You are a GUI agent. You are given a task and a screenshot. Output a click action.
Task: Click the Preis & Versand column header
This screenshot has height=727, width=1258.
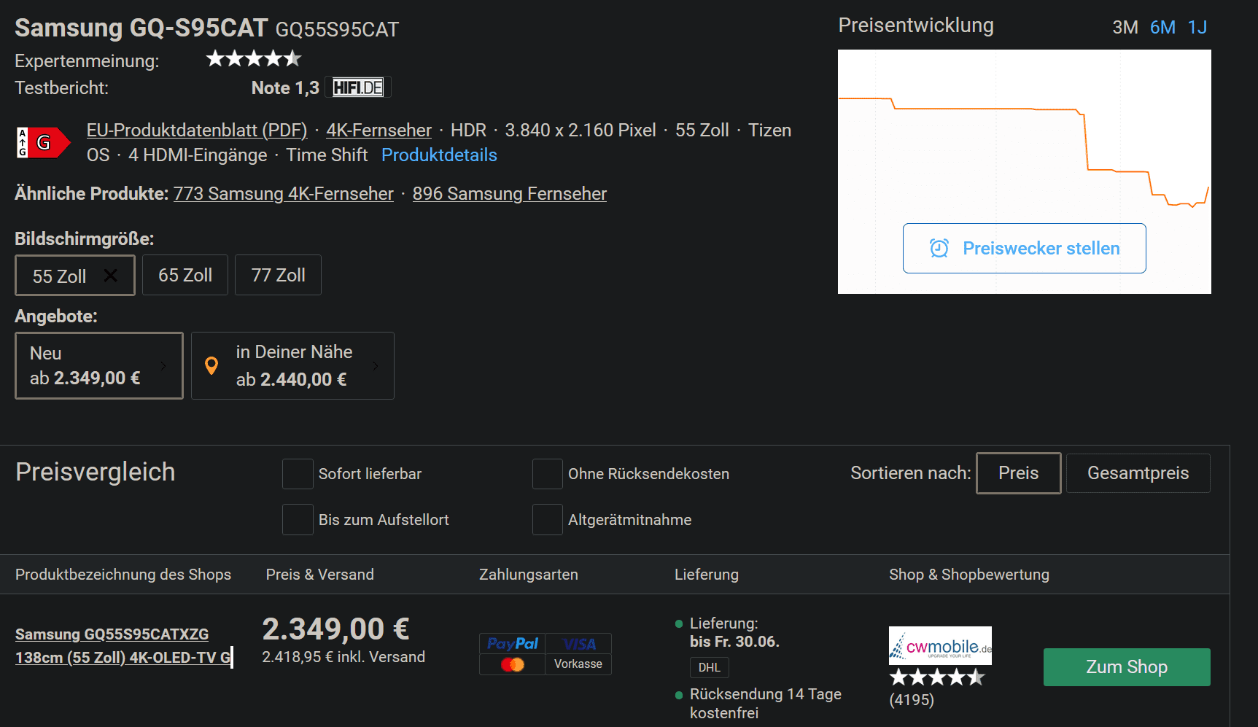319,575
